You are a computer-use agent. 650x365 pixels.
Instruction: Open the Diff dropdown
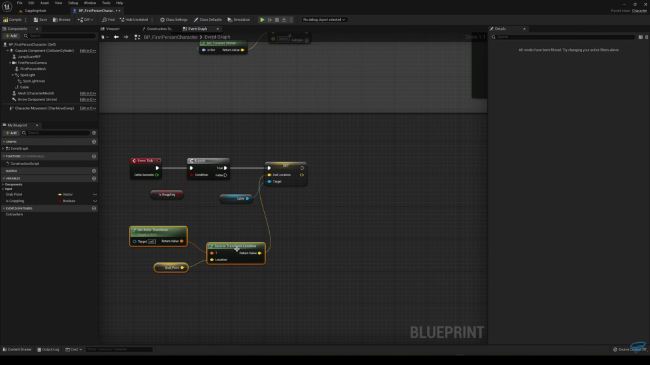click(86, 20)
